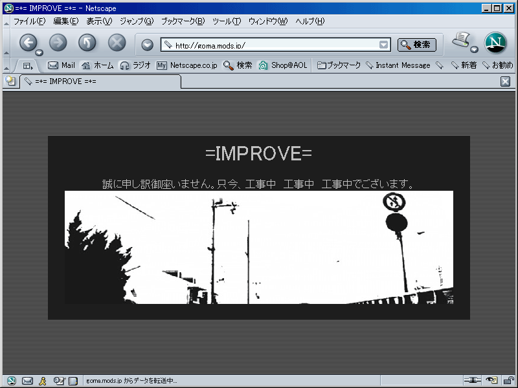The image size is (518, 388).
Task: Click the Netscape icon in the title bar
Action: pos(8,8)
